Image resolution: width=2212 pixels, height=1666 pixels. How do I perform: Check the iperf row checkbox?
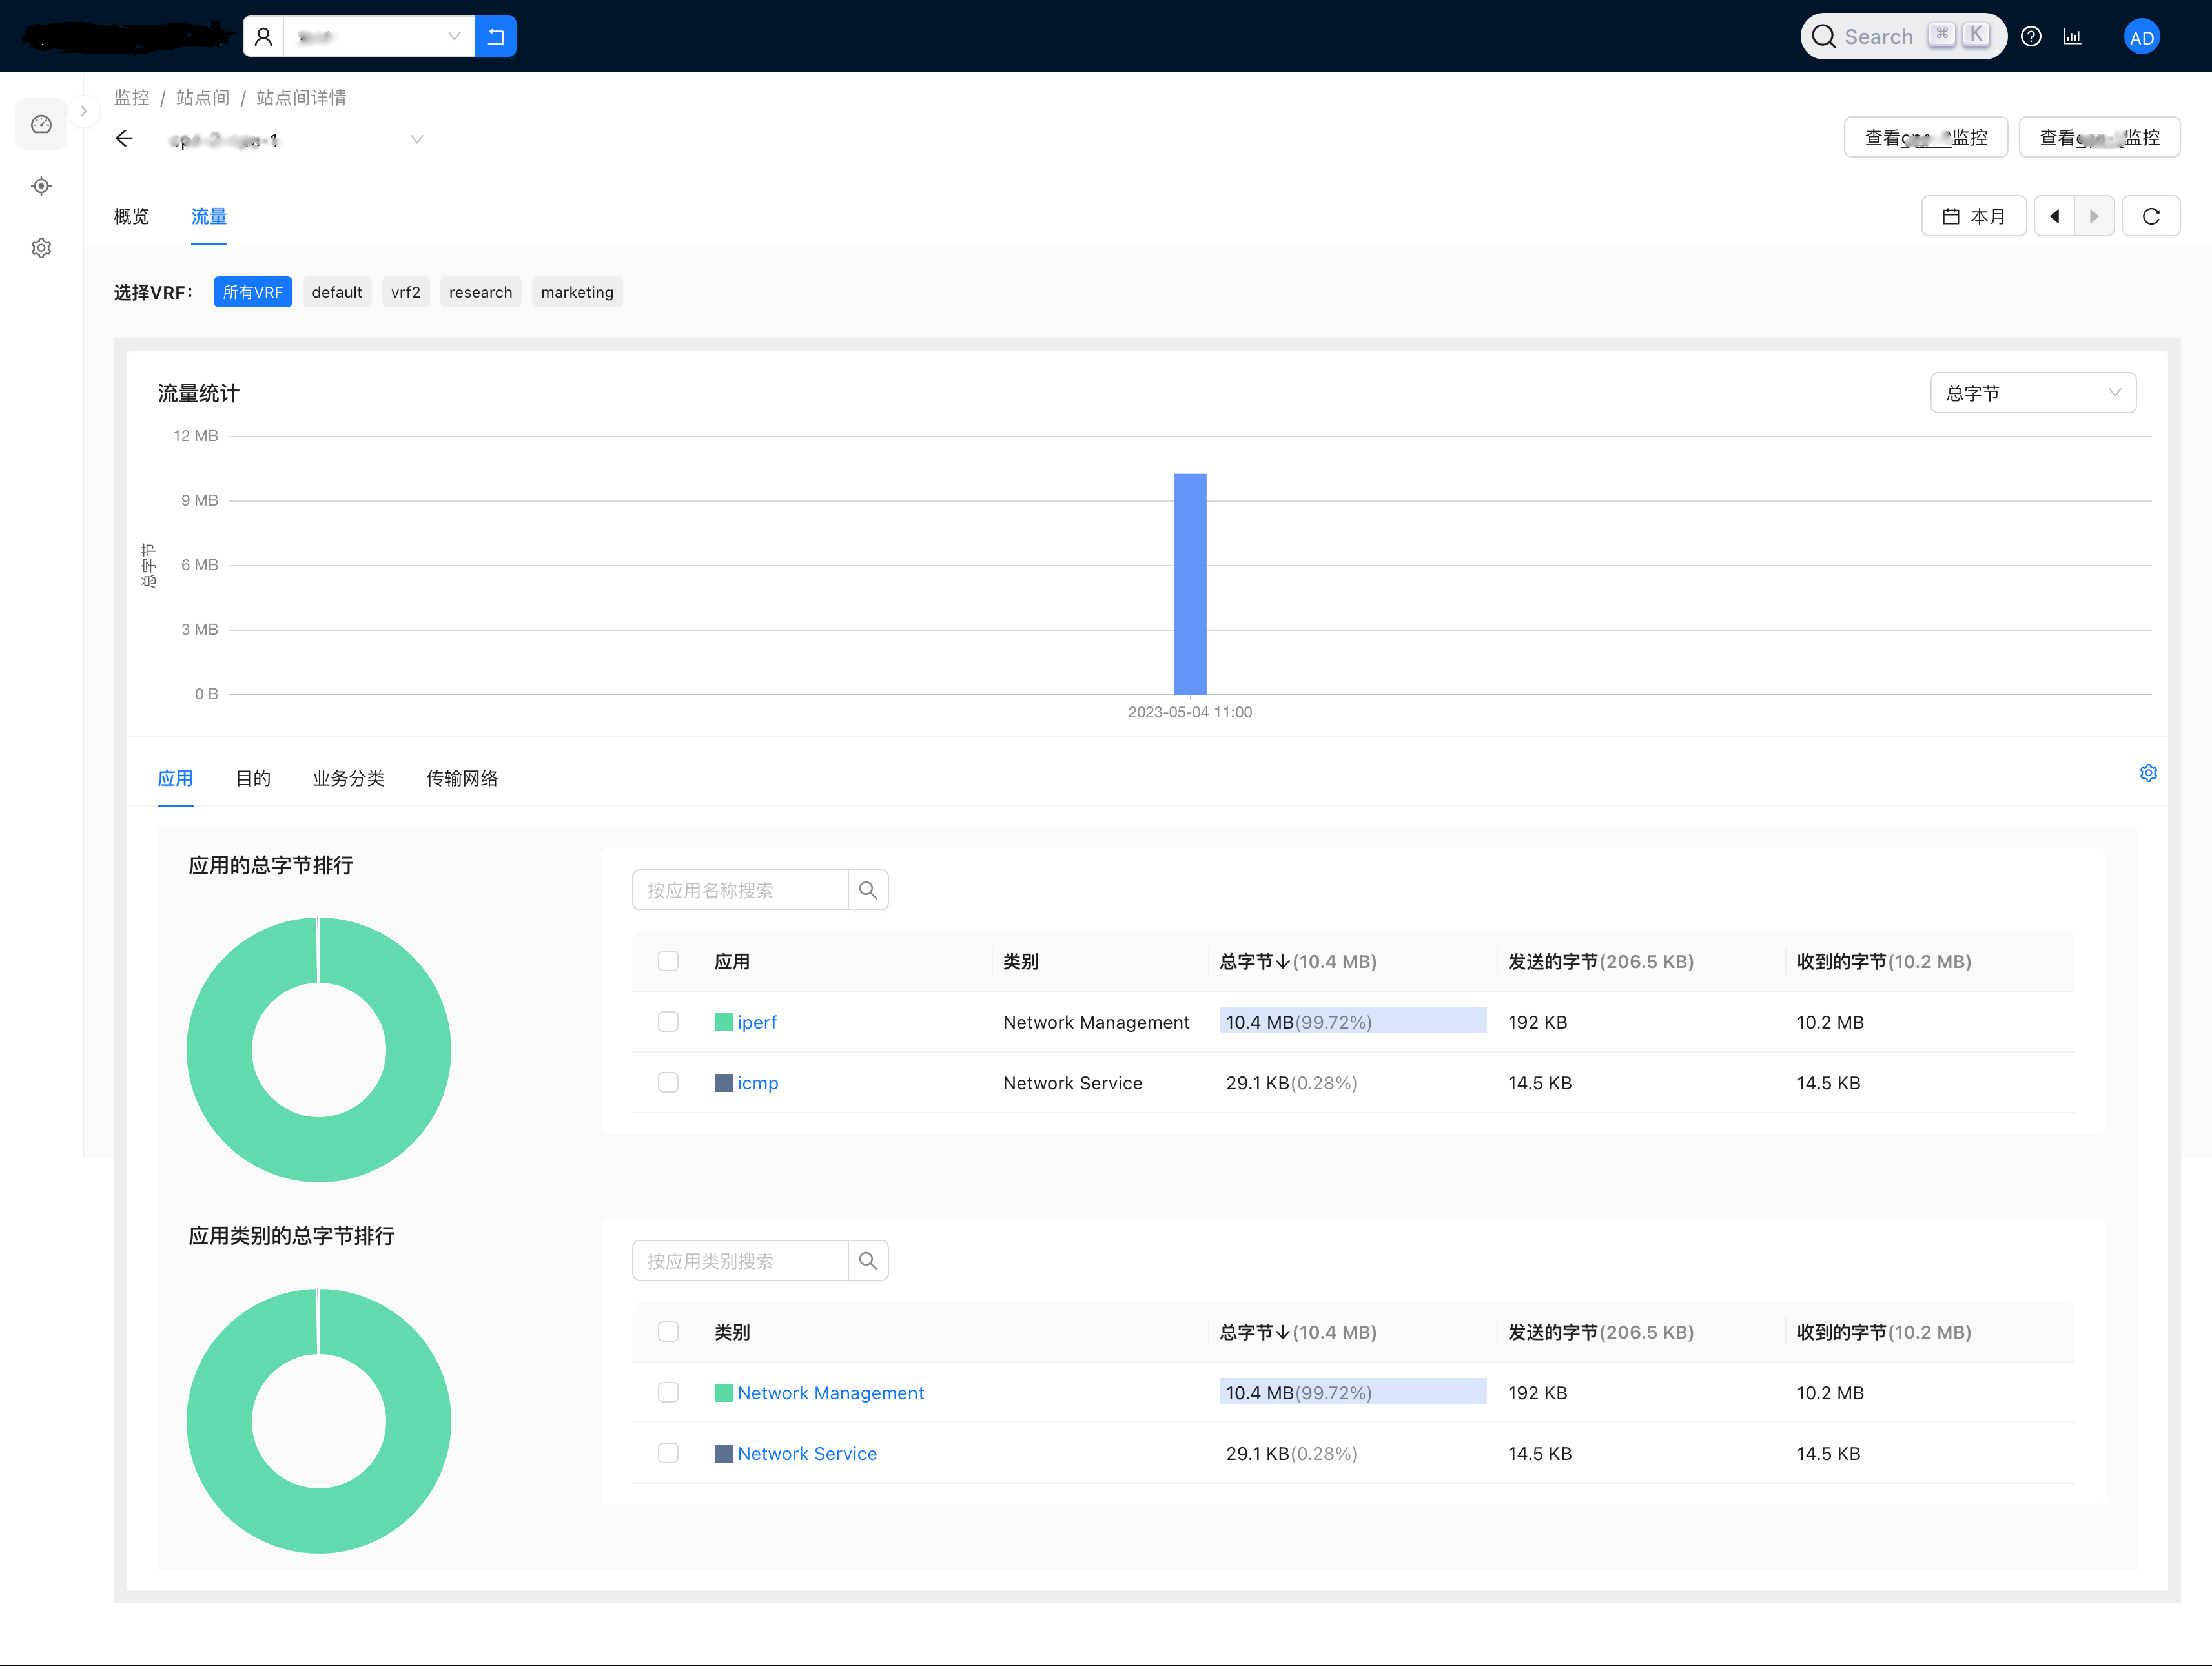[x=668, y=1022]
